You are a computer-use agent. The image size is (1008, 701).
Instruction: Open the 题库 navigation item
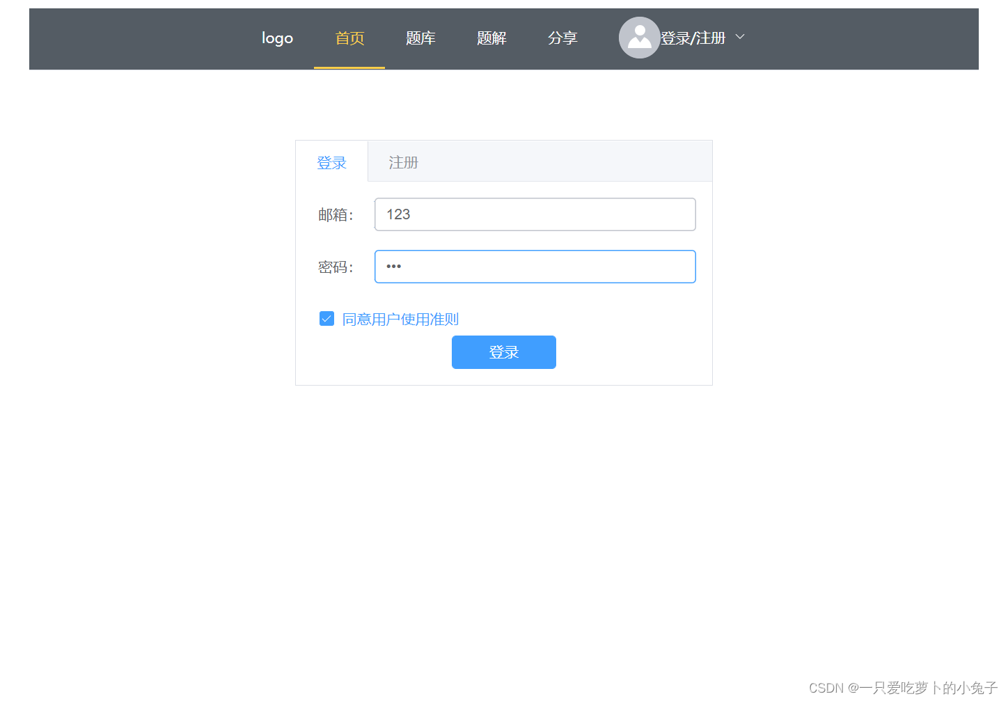(x=420, y=38)
